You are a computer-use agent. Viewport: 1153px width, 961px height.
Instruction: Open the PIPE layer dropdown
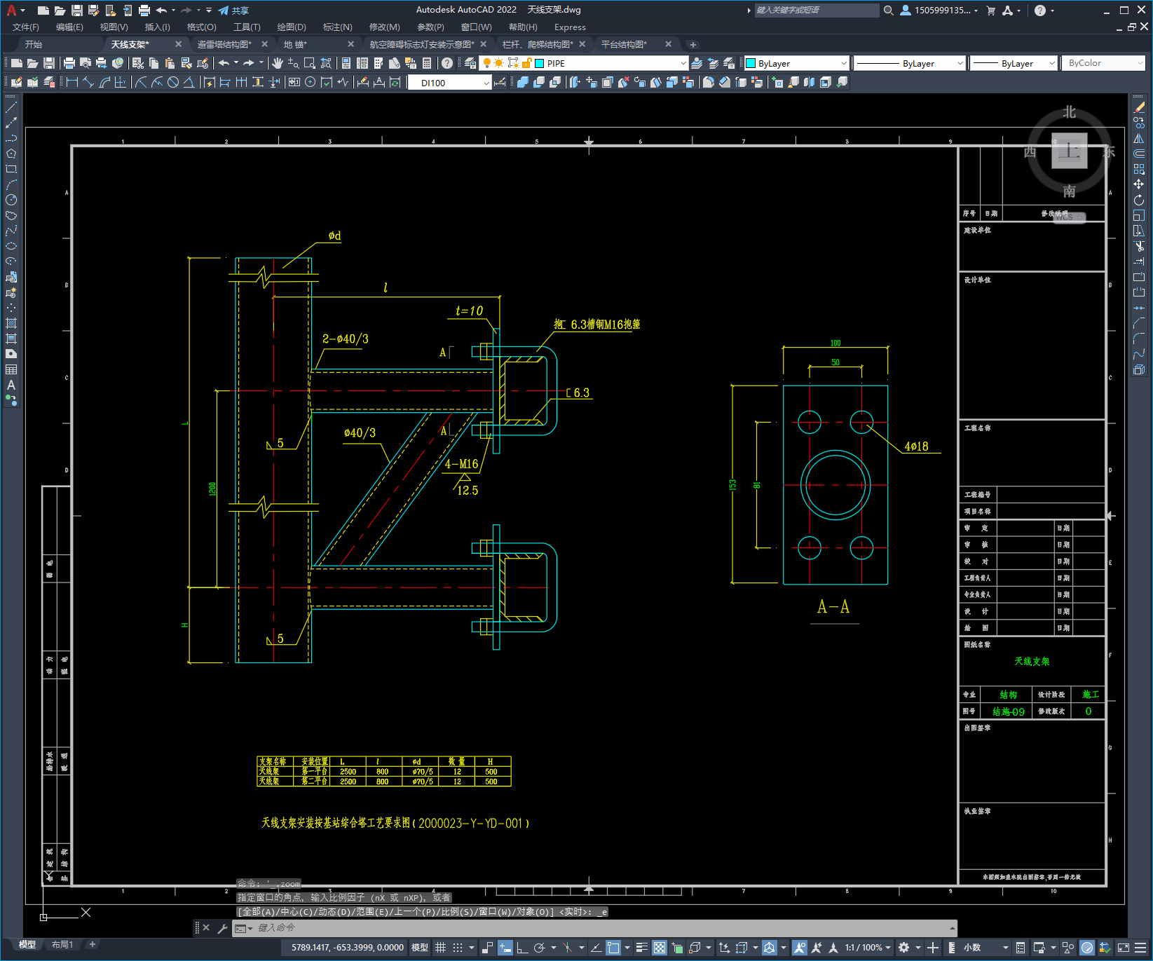click(683, 63)
